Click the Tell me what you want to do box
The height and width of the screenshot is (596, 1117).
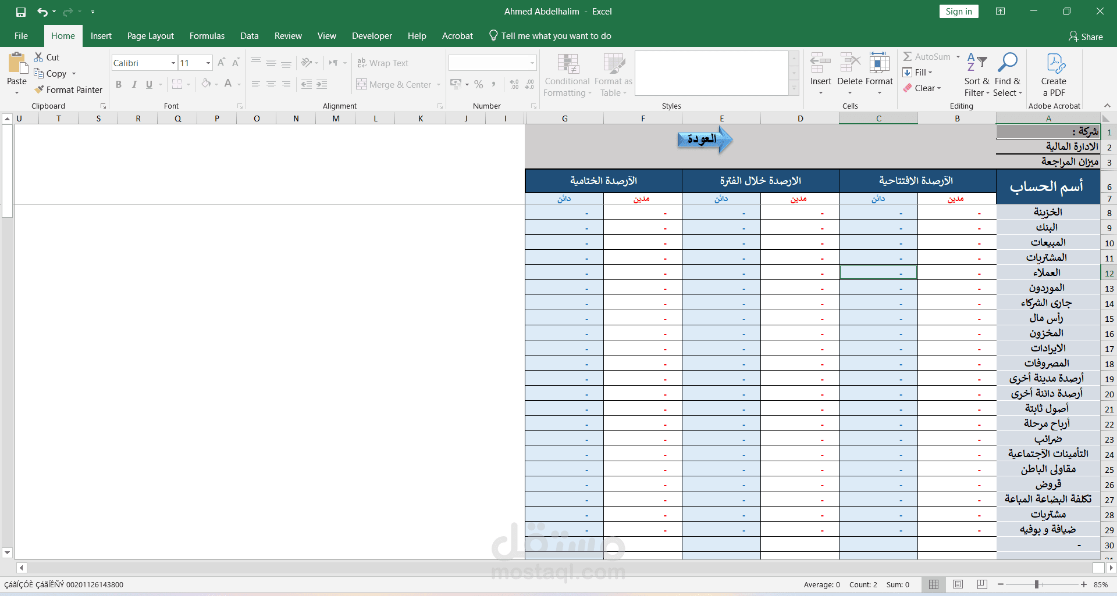coord(550,36)
